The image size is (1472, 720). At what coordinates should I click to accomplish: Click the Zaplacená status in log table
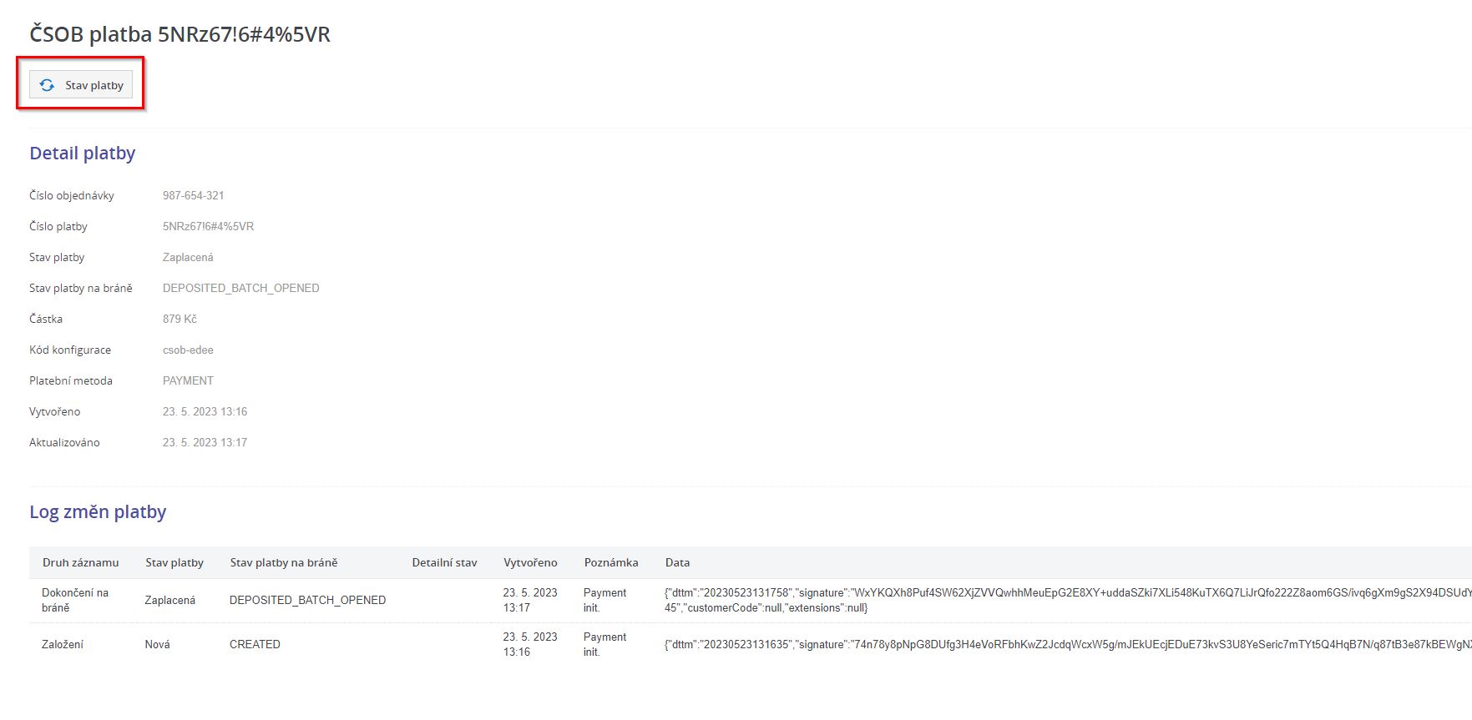point(169,600)
